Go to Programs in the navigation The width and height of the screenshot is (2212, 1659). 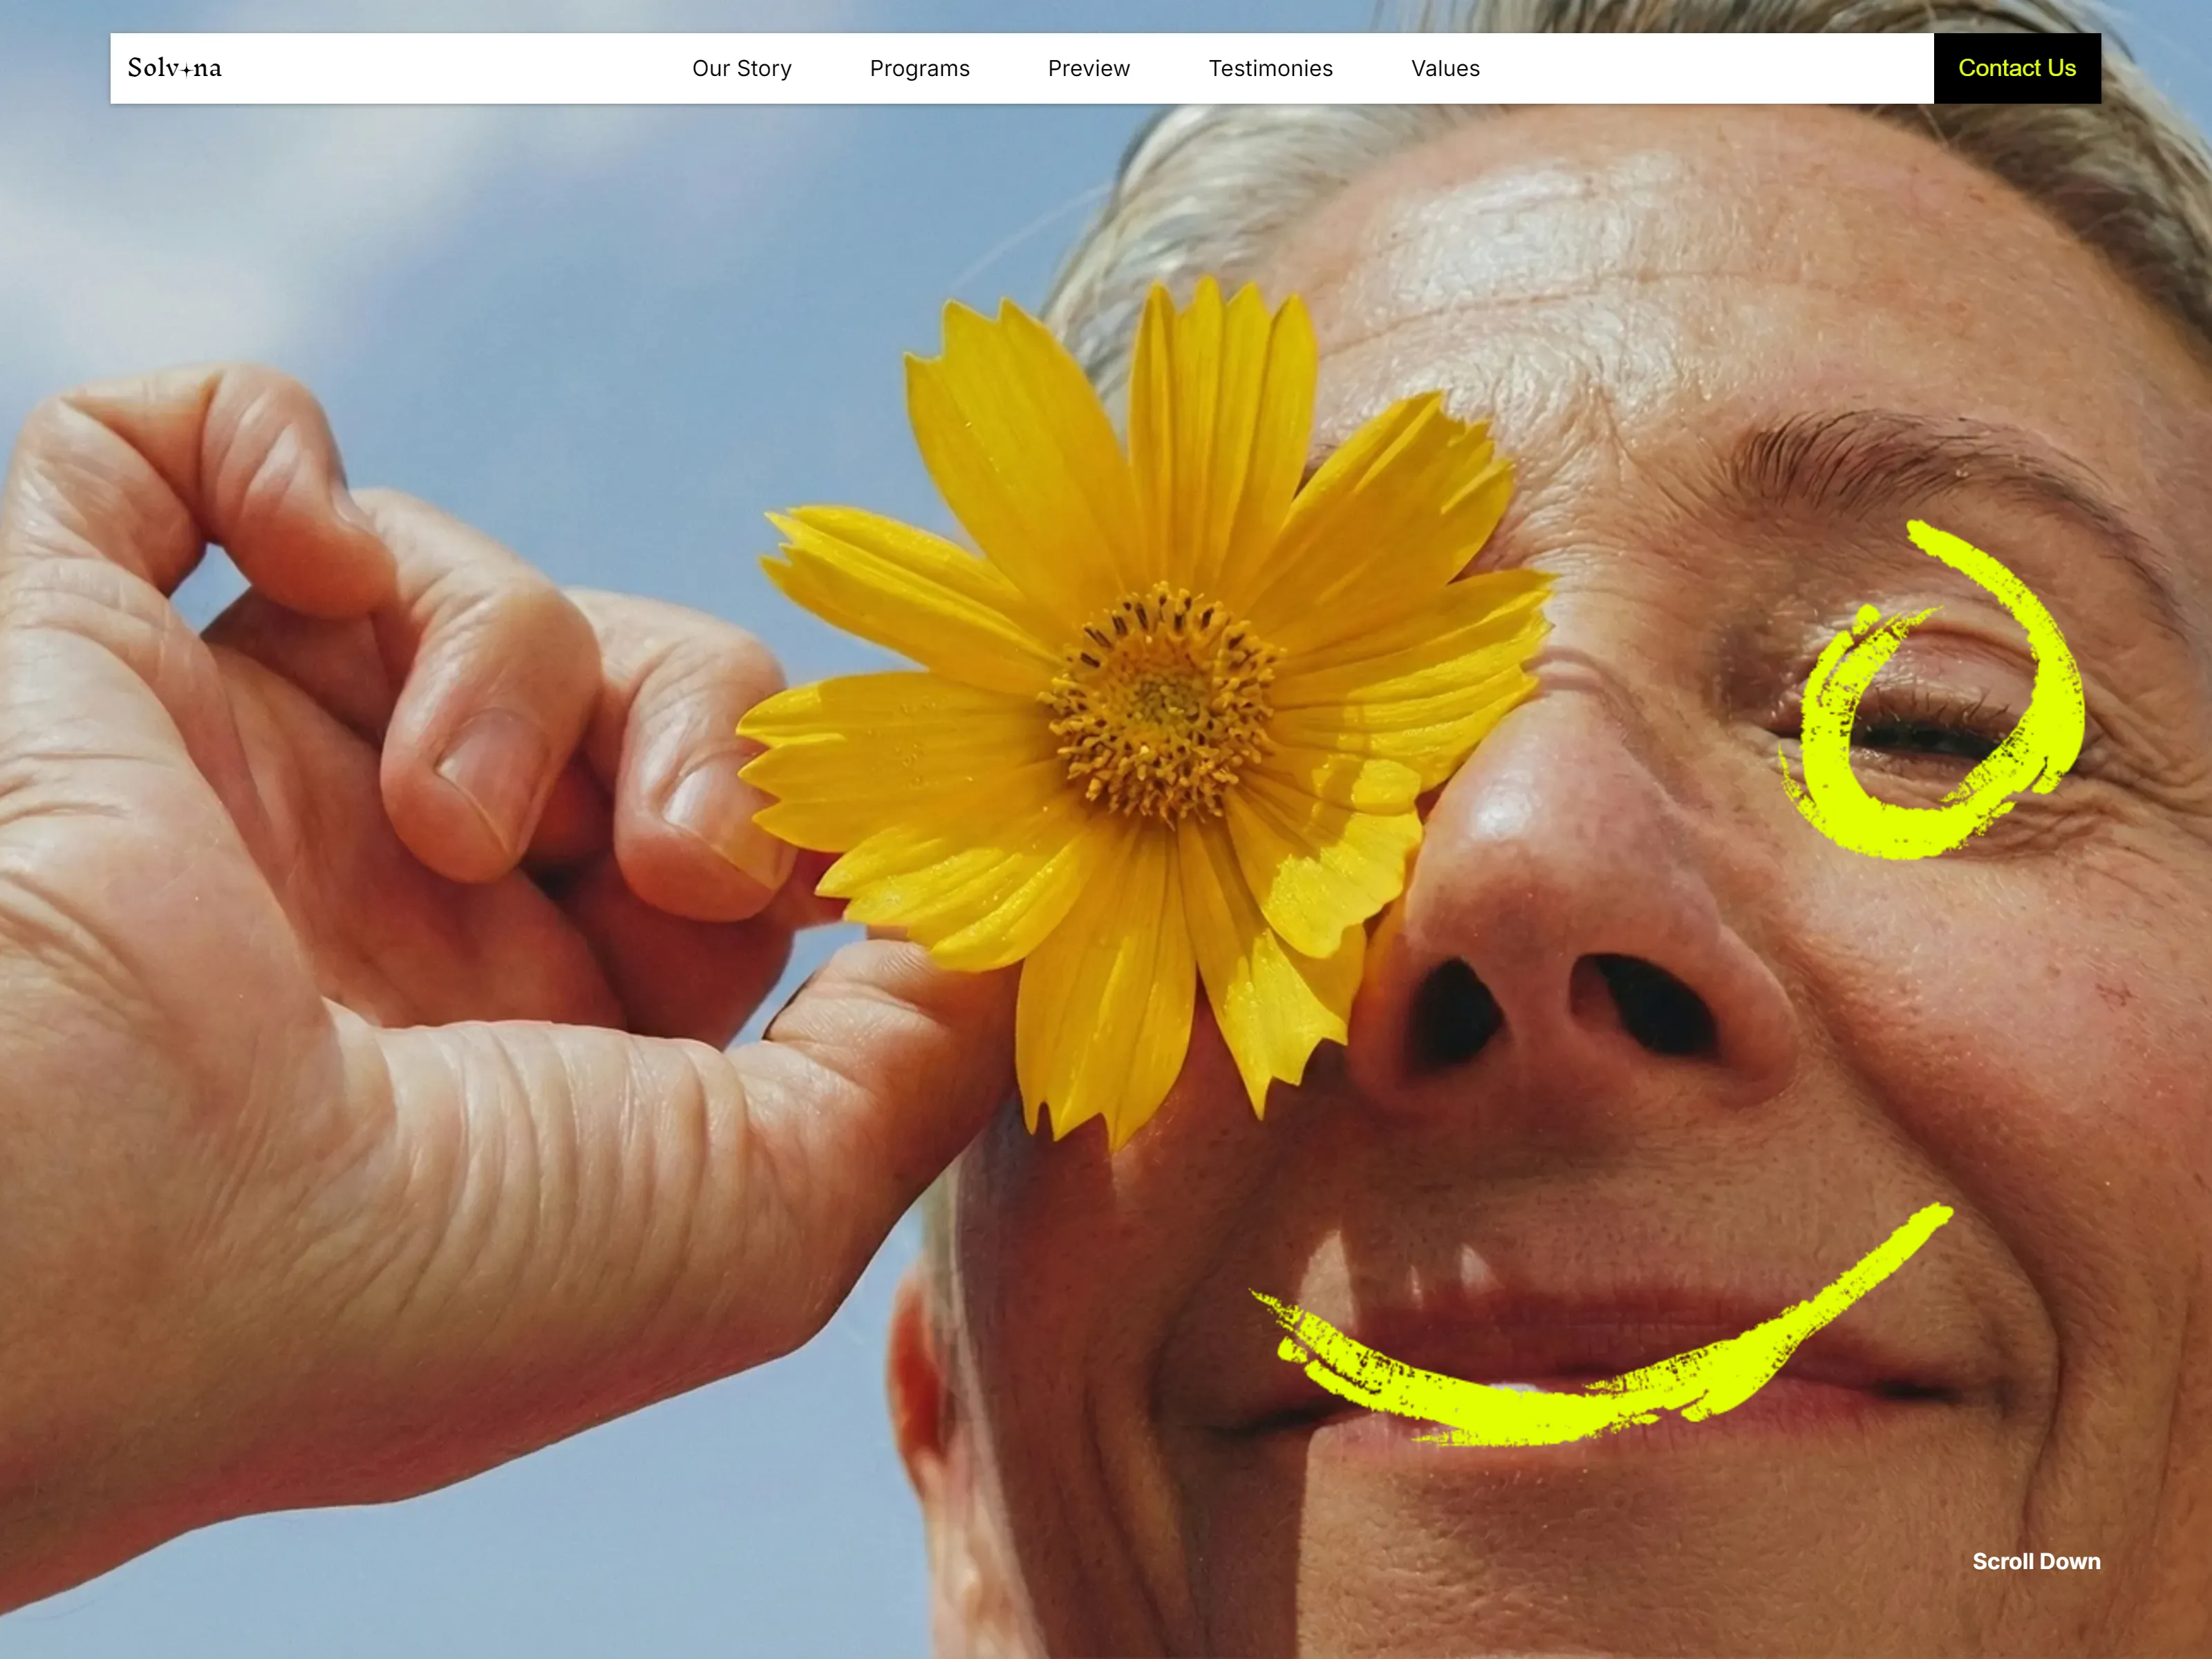click(920, 68)
